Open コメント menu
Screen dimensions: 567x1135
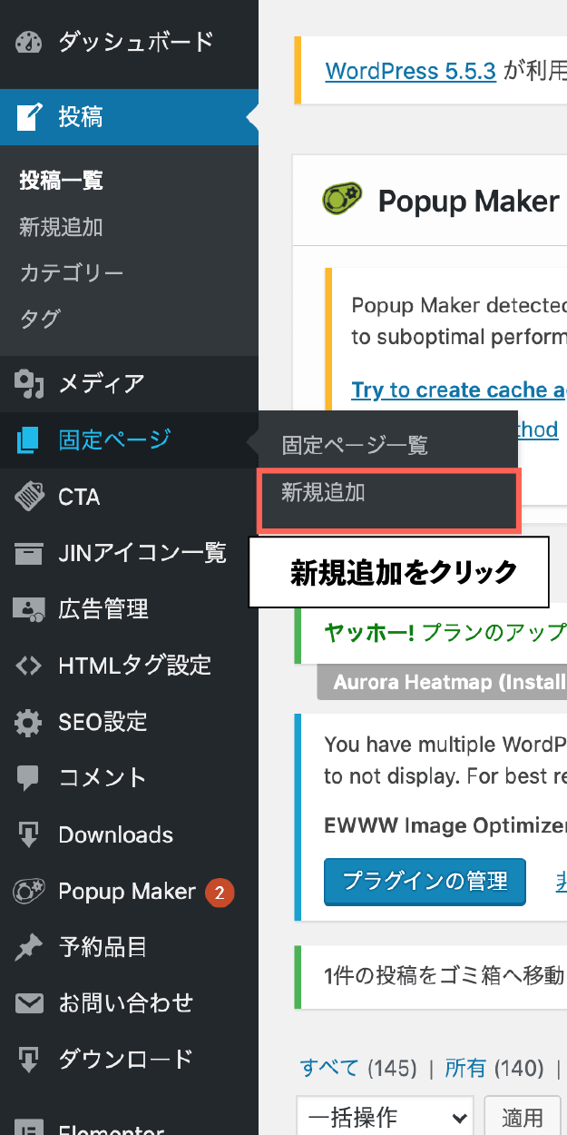(x=129, y=779)
